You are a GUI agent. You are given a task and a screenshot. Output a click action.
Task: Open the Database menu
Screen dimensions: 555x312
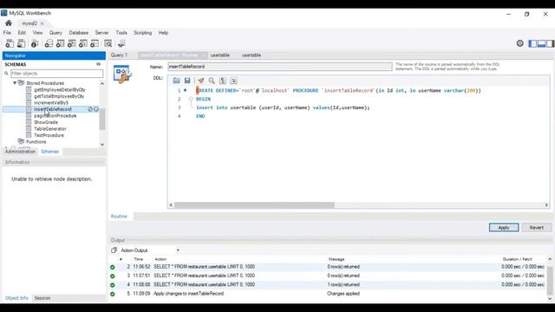click(x=79, y=33)
